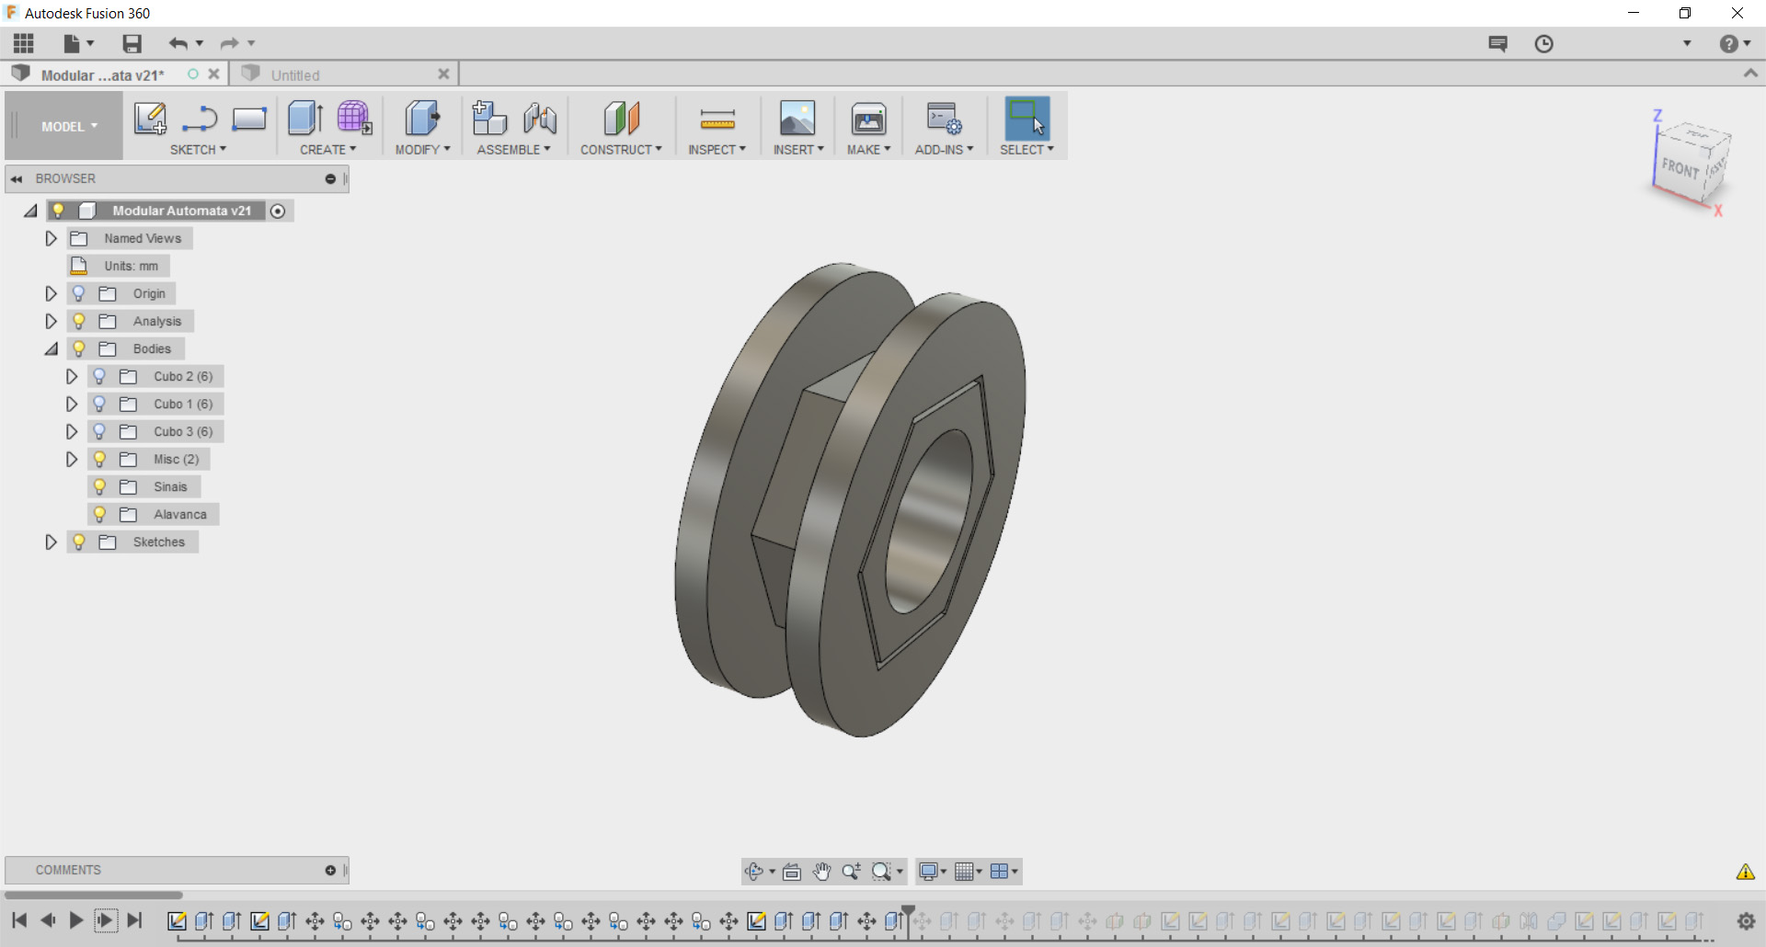
Task: Open the CONSTRUCT menu
Action: [x=621, y=150]
